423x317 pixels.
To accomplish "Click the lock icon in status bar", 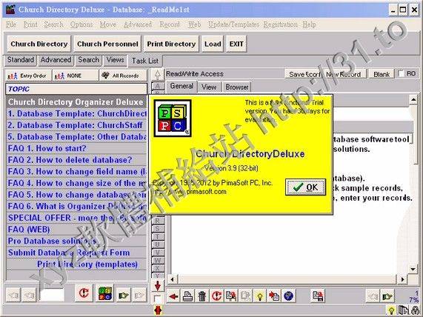I will (416, 310).
